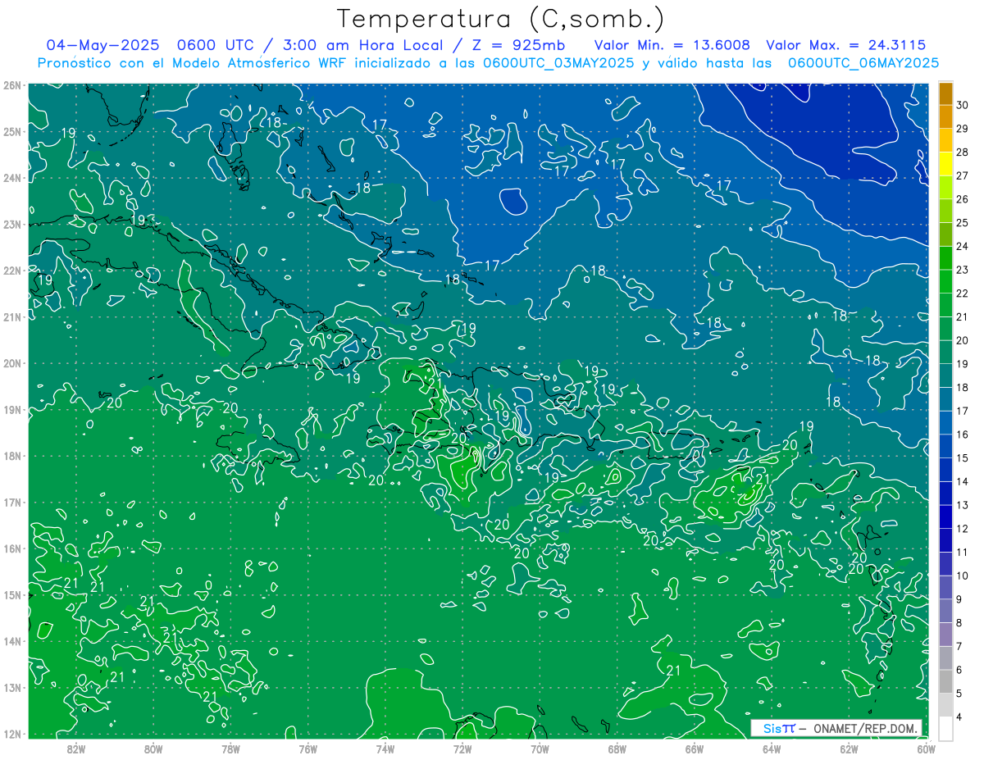Click the "15N" latitude axis label

click(11, 594)
